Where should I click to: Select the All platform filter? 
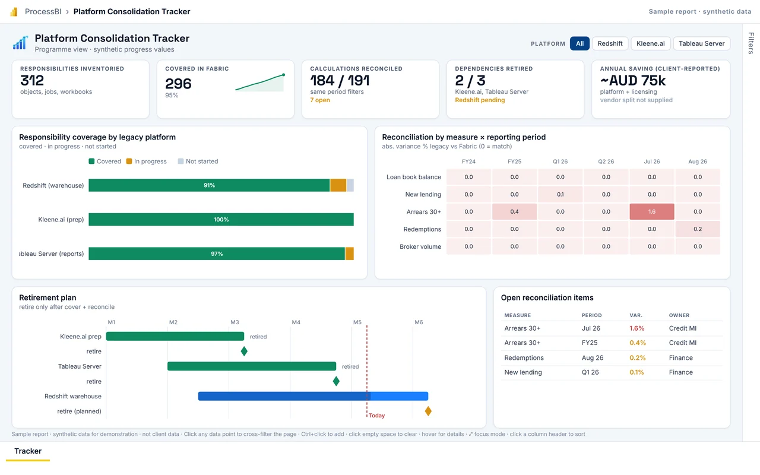pos(579,43)
